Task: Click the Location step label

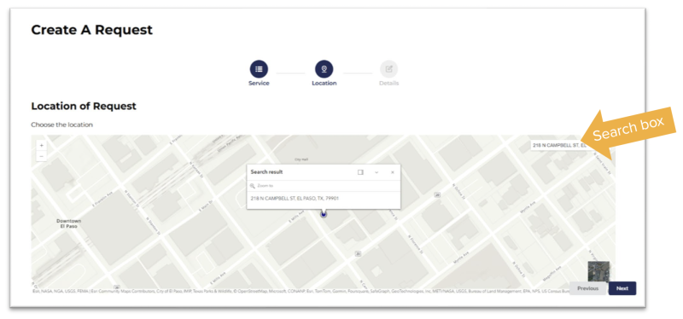Action: pos(324,83)
